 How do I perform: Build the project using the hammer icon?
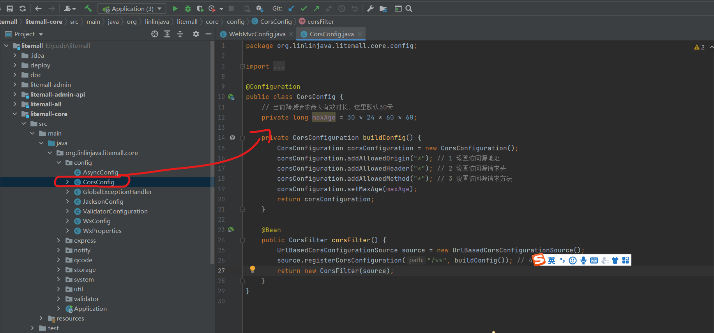coord(88,9)
